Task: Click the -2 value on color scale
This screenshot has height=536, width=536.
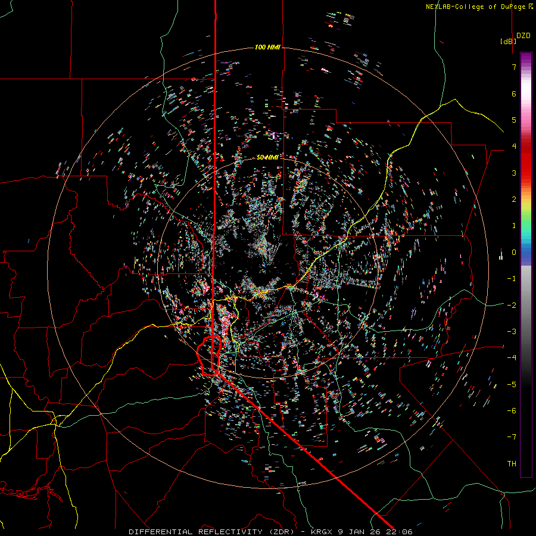Action: (x=512, y=306)
